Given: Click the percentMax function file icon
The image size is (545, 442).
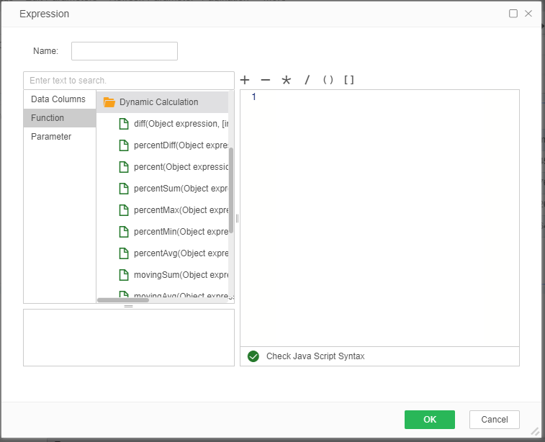Looking at the screenshot, I should click(x=124, y=210).
